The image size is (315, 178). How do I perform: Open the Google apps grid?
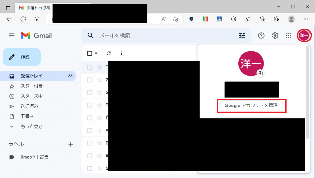point(289,35)
